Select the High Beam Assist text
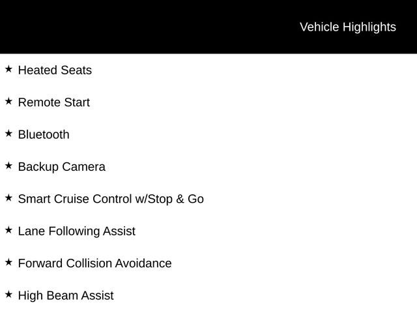This screenshot has height=313, width=417. [x=65, y=295]
